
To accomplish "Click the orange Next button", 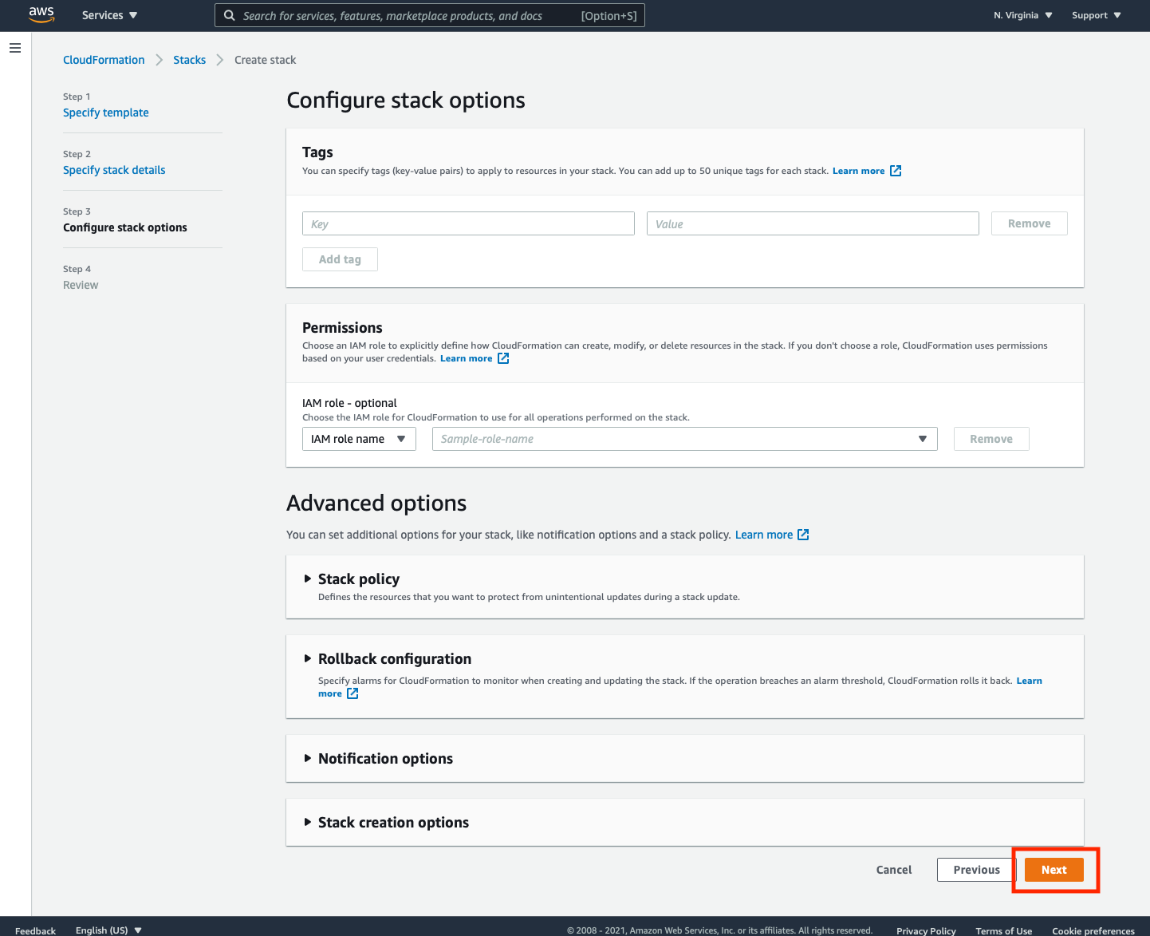I will pyautogui.click(x=1054, y=870).
